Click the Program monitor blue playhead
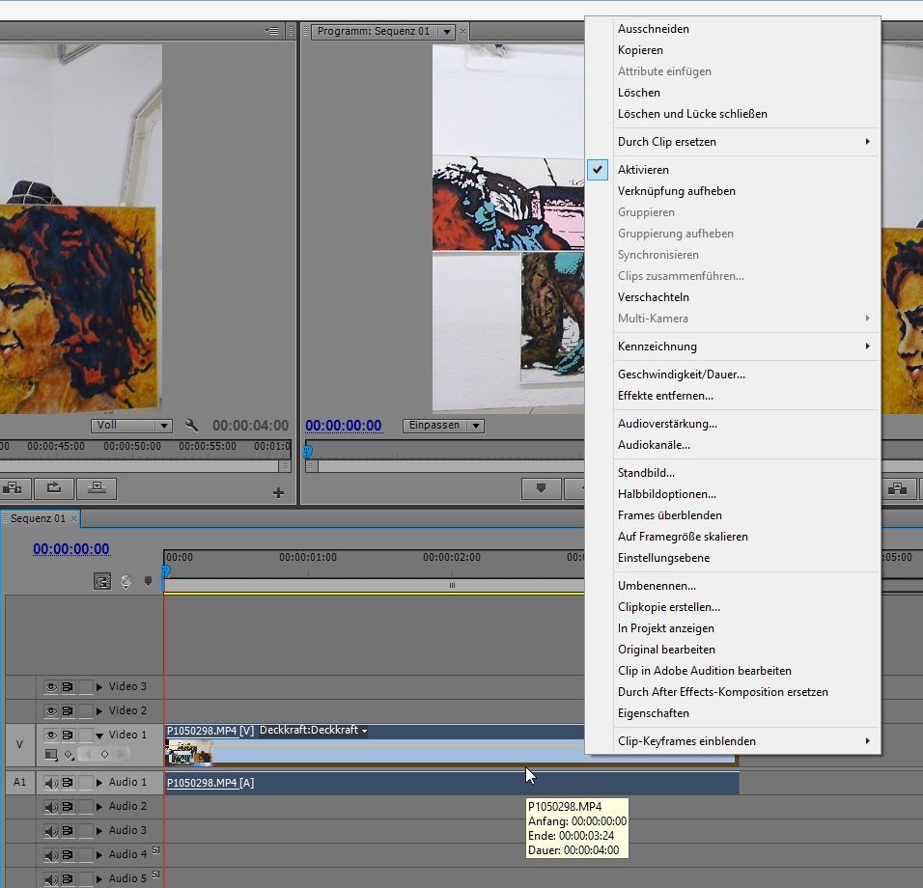 pyautogui.click(x=307, y=452)
